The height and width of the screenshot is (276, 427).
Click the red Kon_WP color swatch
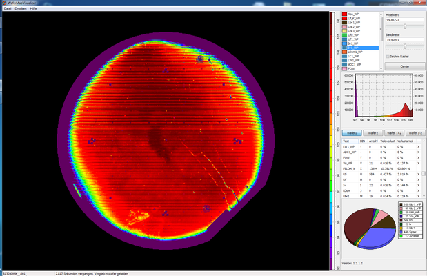(345, 13)
